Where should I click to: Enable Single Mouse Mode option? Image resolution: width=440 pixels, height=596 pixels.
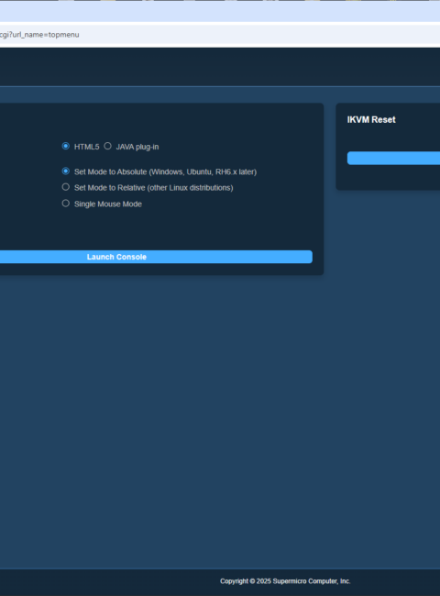tap(66, 204)
